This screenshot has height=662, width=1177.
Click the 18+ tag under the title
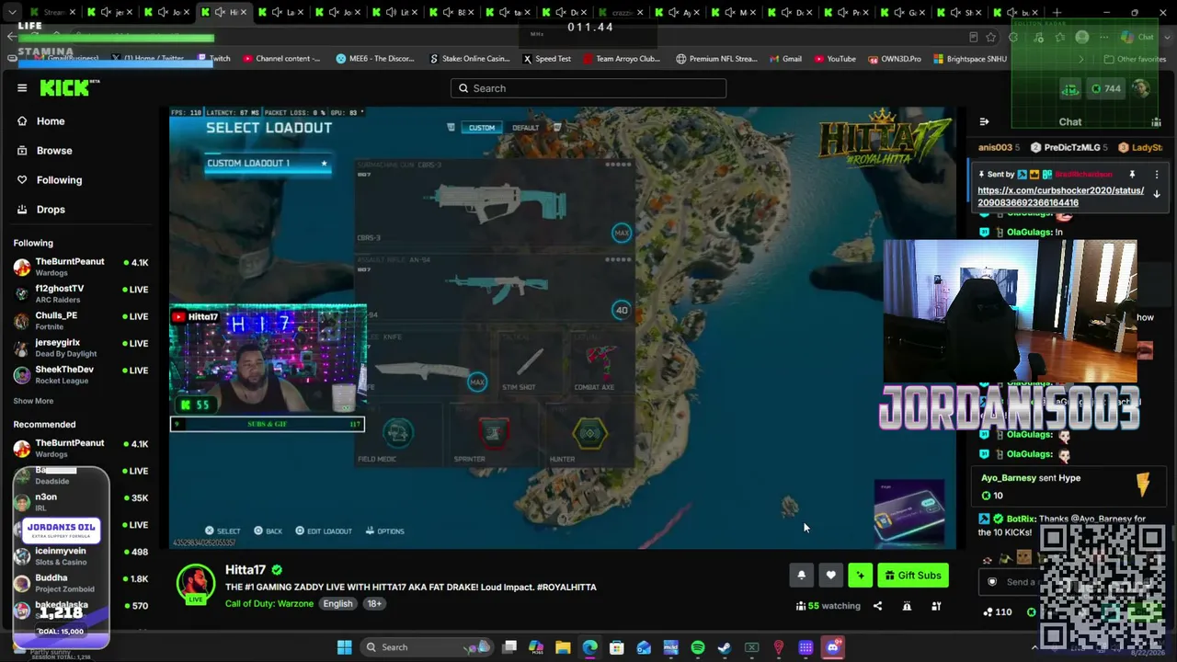coord(374,604)
